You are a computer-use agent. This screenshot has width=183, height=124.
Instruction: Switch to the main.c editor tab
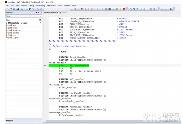pos(65,13)
